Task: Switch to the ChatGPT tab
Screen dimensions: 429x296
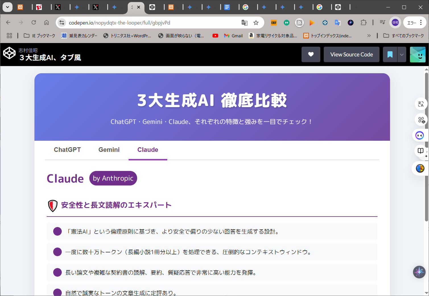Action: click(67, 150)
